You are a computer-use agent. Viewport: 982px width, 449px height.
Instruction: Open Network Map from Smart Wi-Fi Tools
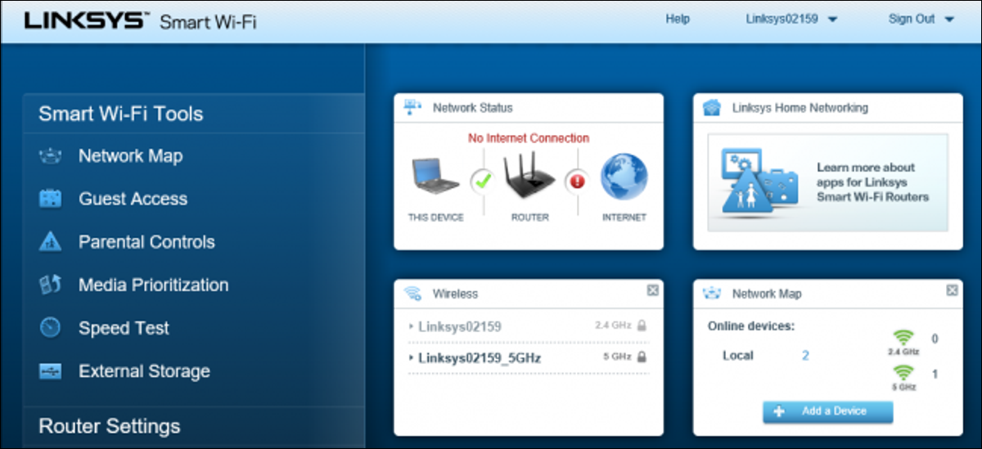(x=131, y=156)
